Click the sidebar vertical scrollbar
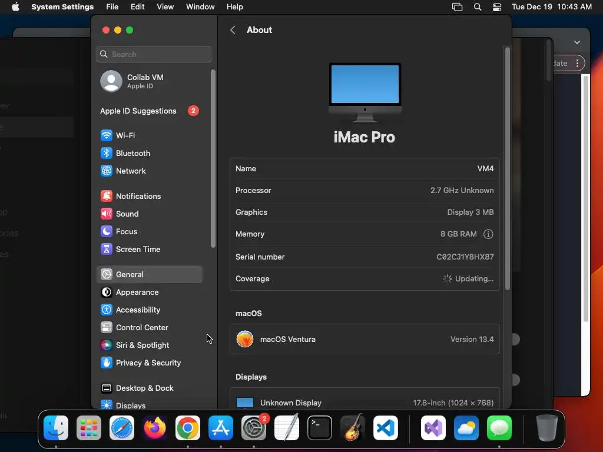This screenshot has width=603, height=452. coord(213,158)
